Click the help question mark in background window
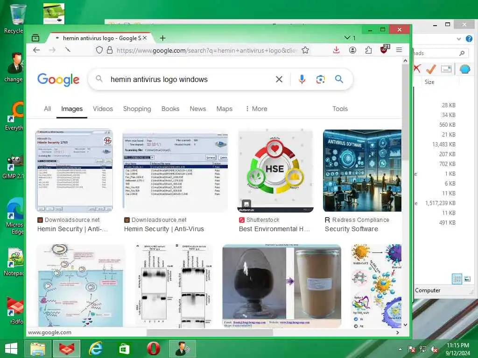Screen dimensions: 478x358 pos(469,39)
